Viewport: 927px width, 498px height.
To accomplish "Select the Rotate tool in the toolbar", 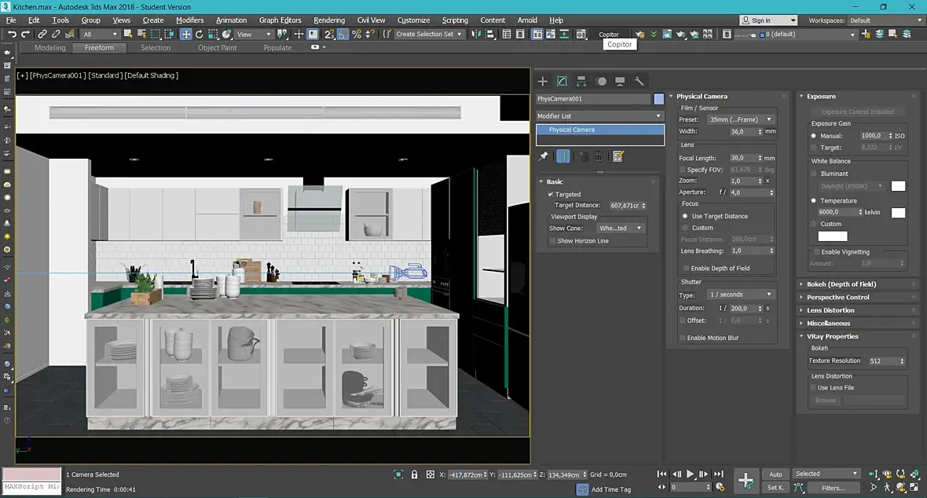I will point(200,35).
